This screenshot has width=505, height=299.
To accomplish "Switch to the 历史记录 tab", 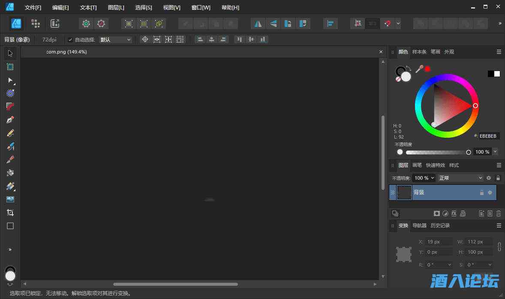I will coord(440,225).
